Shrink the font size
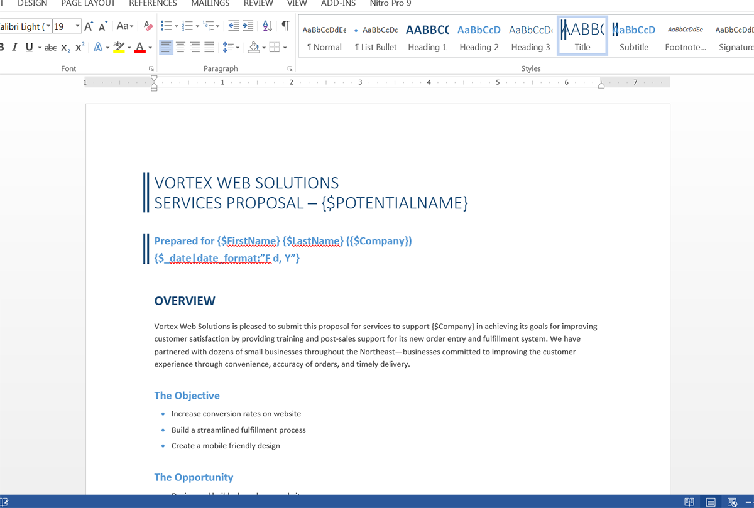 point(102,26)
